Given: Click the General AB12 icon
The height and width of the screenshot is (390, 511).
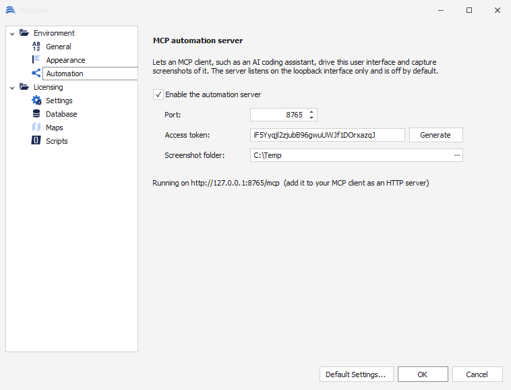Looking at the screenshot, I should point(36,47).
